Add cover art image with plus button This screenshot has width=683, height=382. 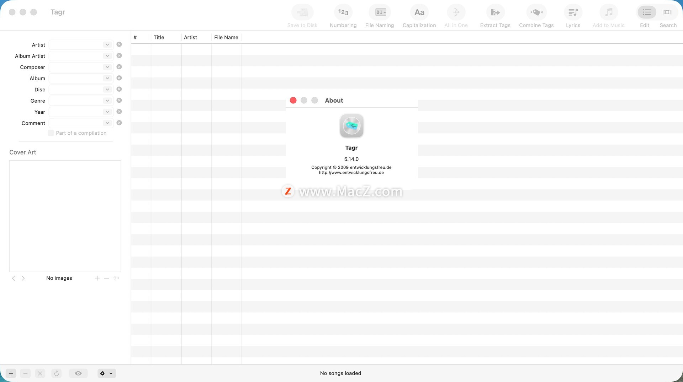coord(97,278)
